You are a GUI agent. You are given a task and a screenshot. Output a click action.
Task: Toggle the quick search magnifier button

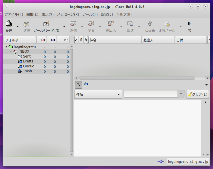(78, 85)
